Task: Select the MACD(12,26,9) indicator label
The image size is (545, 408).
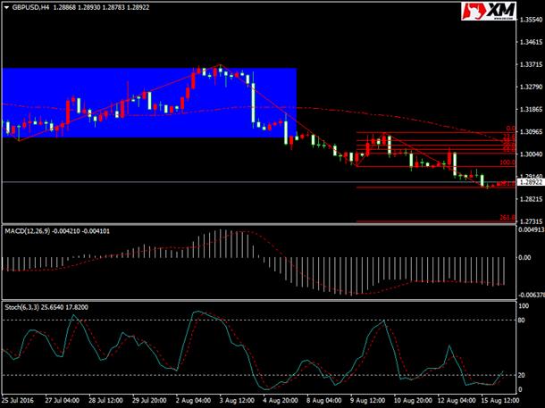Action: tap(28, 231)
